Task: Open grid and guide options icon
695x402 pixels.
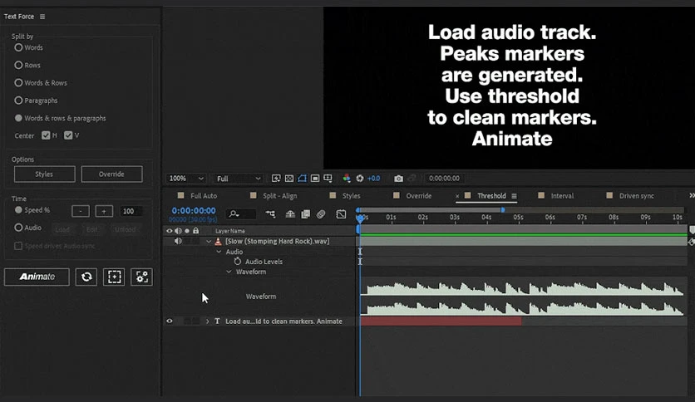Action: (x=328, y=179)
